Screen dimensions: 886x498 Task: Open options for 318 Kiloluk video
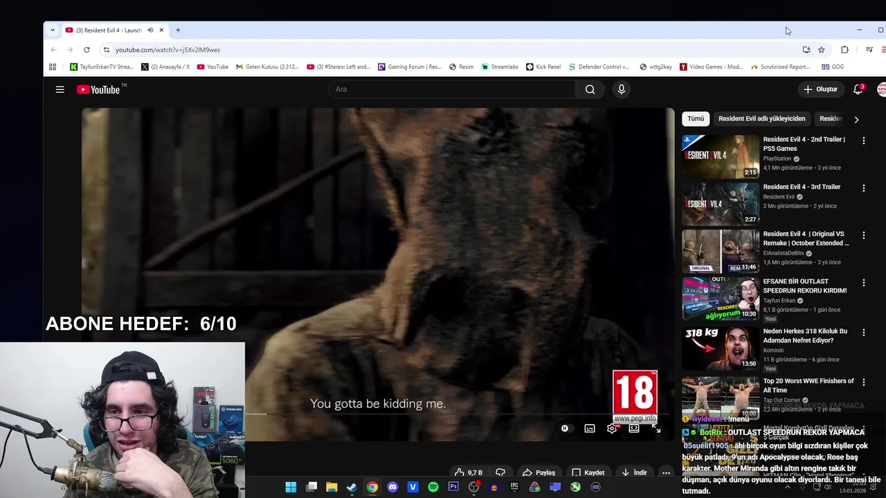(863, 333)
